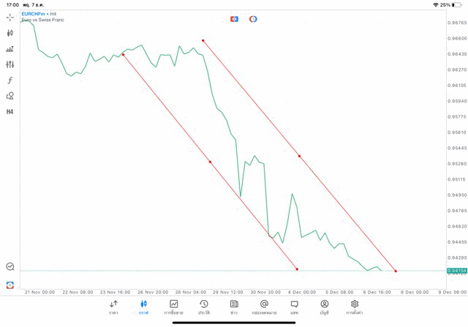This screenshot has height=327, width=468.
Task: Tap the red-blue square trade icon at top
Action: pyautogui.click(x=234, y=19)
